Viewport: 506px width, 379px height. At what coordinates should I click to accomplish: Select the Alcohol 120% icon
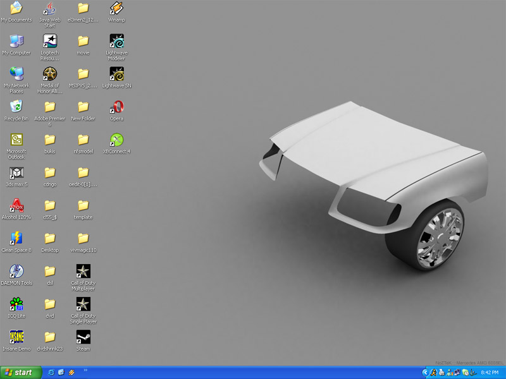[16, 205]
